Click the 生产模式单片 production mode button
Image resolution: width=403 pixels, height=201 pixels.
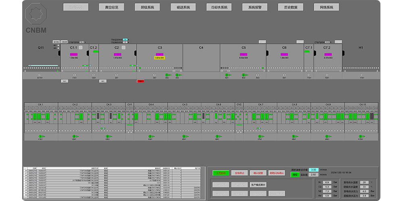(x=258, y=185)
